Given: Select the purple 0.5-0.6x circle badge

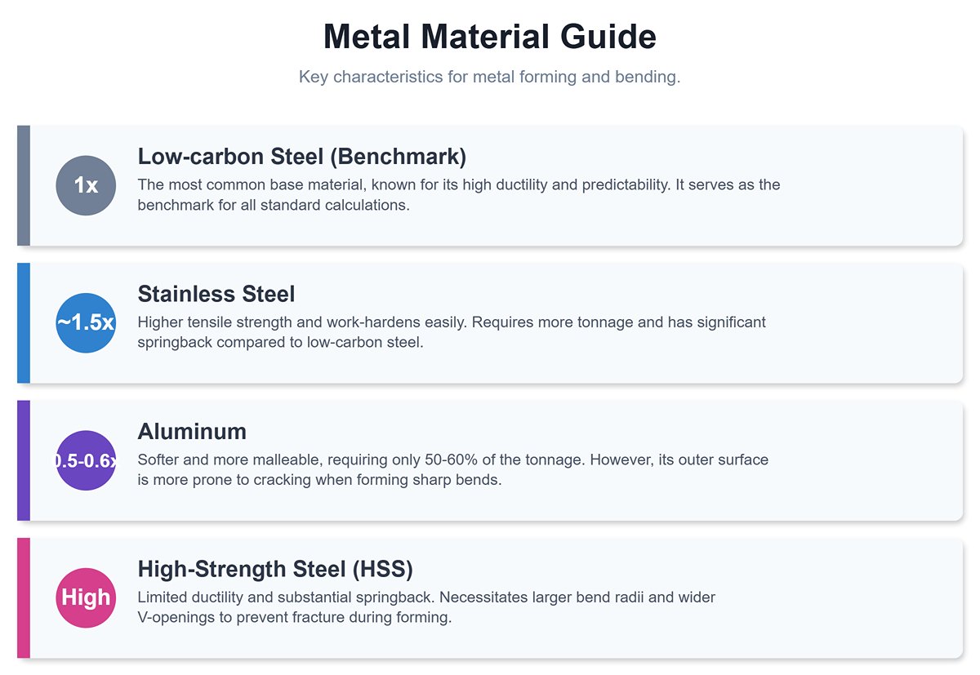Looking at the screenshot, I should click(86, 460).
